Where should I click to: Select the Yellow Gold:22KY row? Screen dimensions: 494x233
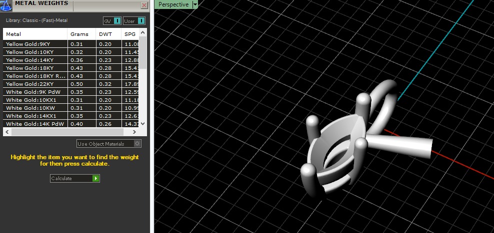[x=71, y=84]
